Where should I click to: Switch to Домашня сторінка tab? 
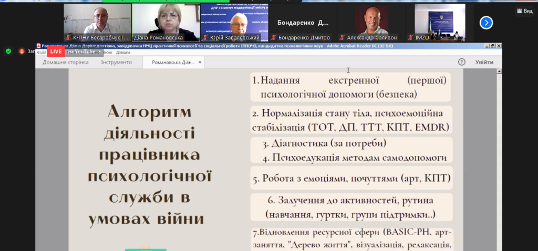[65, 62]
